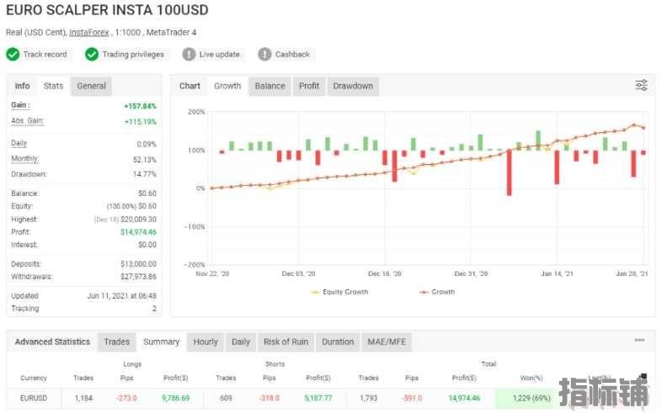Open the Daily statistics tab

(x=241, y=342)
